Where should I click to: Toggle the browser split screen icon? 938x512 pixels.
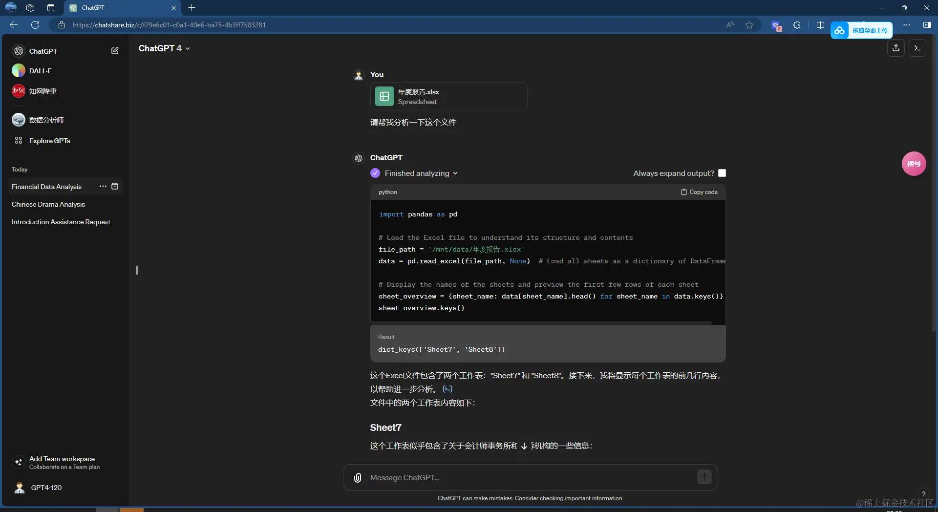820,25
